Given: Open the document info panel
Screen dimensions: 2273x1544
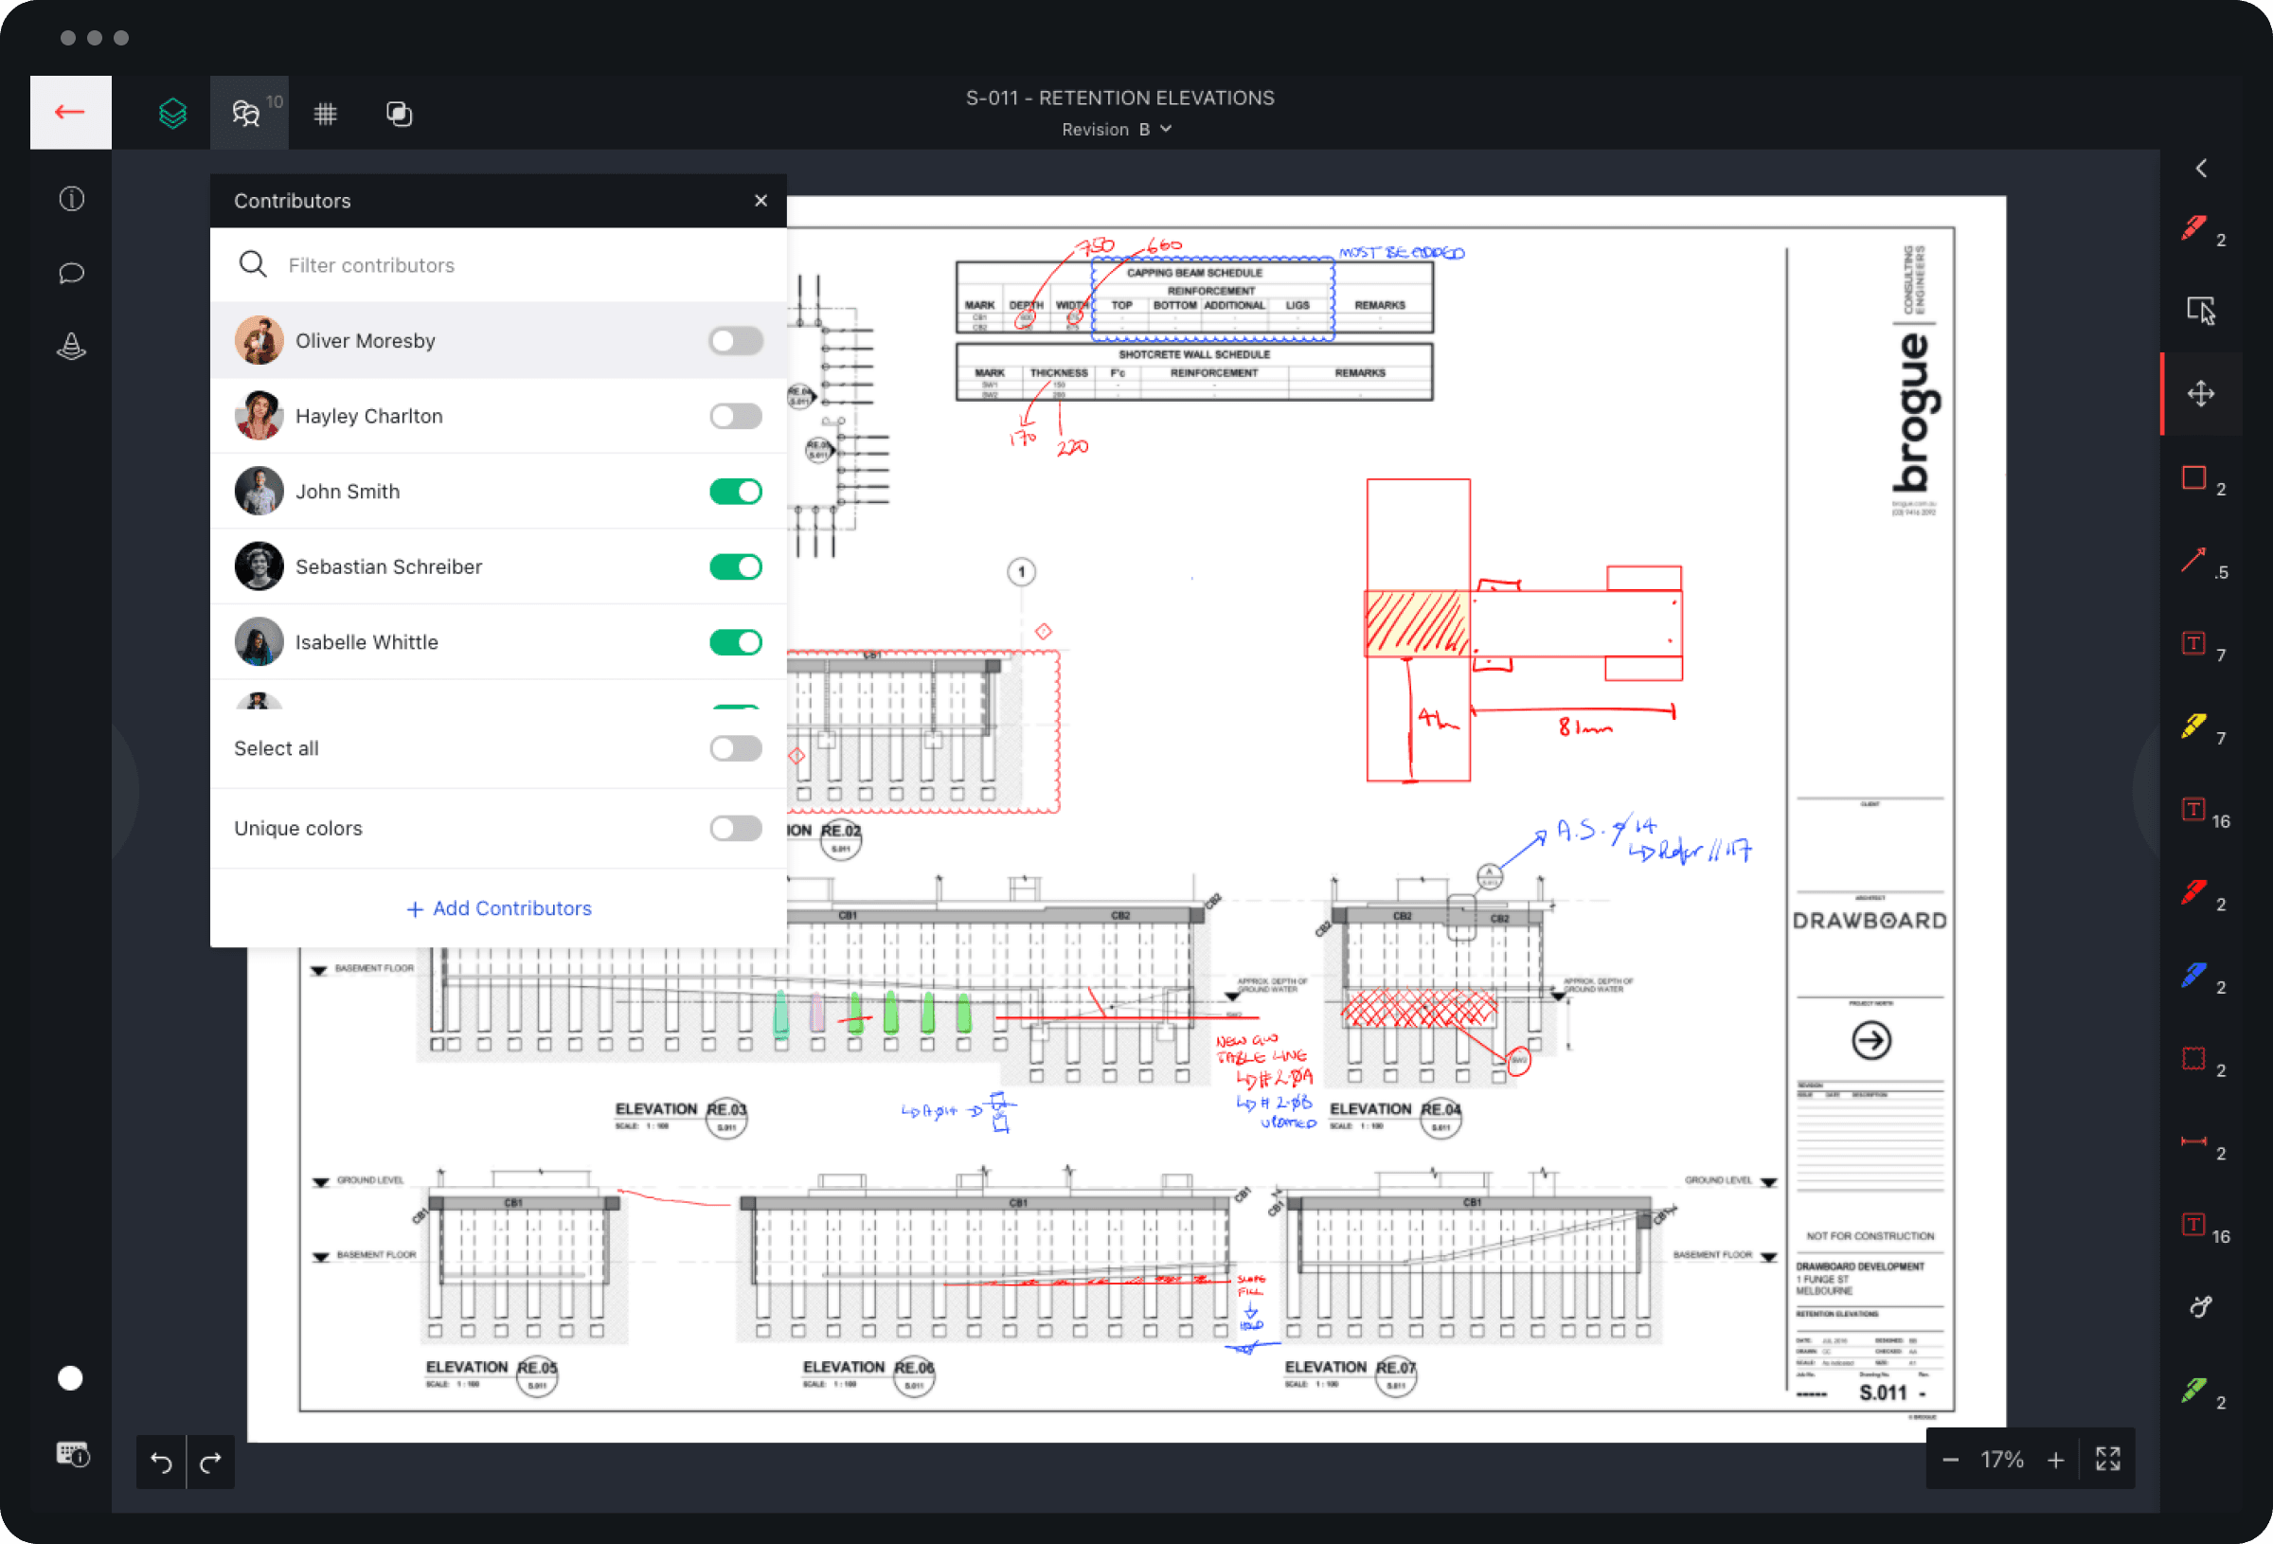Looking at the screenshot, I should pos(70,199).
